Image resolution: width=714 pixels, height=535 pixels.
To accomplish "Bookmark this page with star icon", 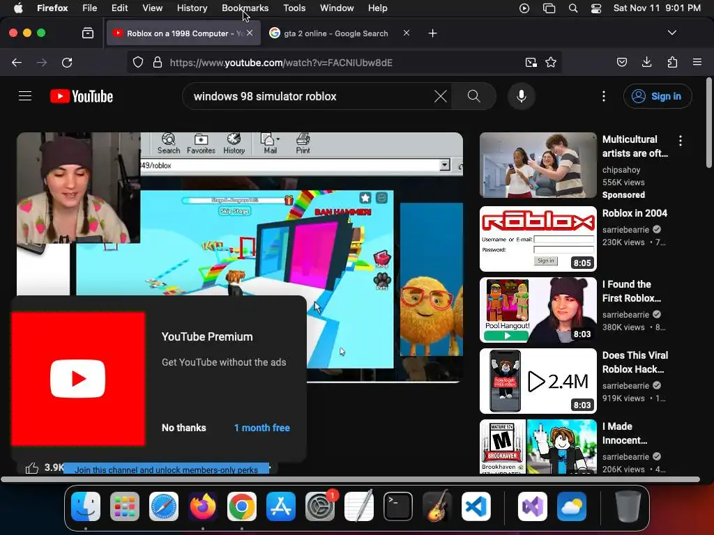I will click(551, 62).
